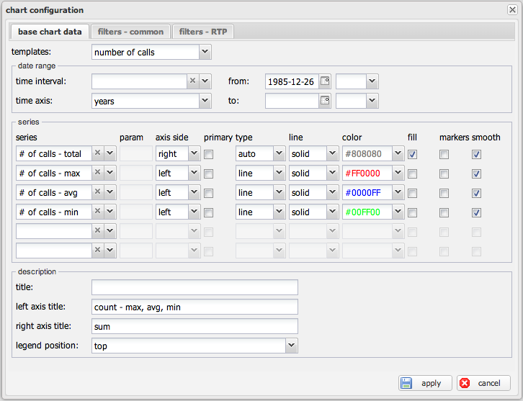
Task: Click the empty 'to' date field
Action: pos(292,101)
